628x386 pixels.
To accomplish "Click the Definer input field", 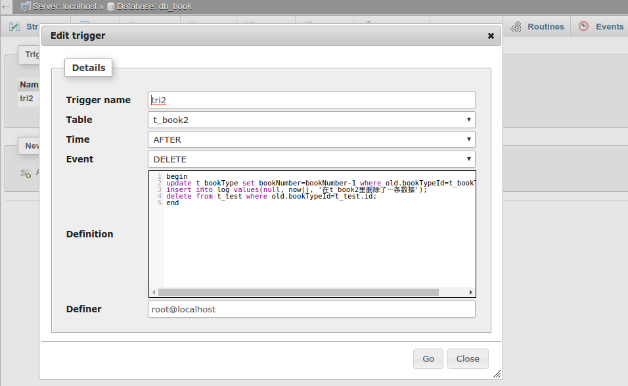I will click(x=311, y=310).
